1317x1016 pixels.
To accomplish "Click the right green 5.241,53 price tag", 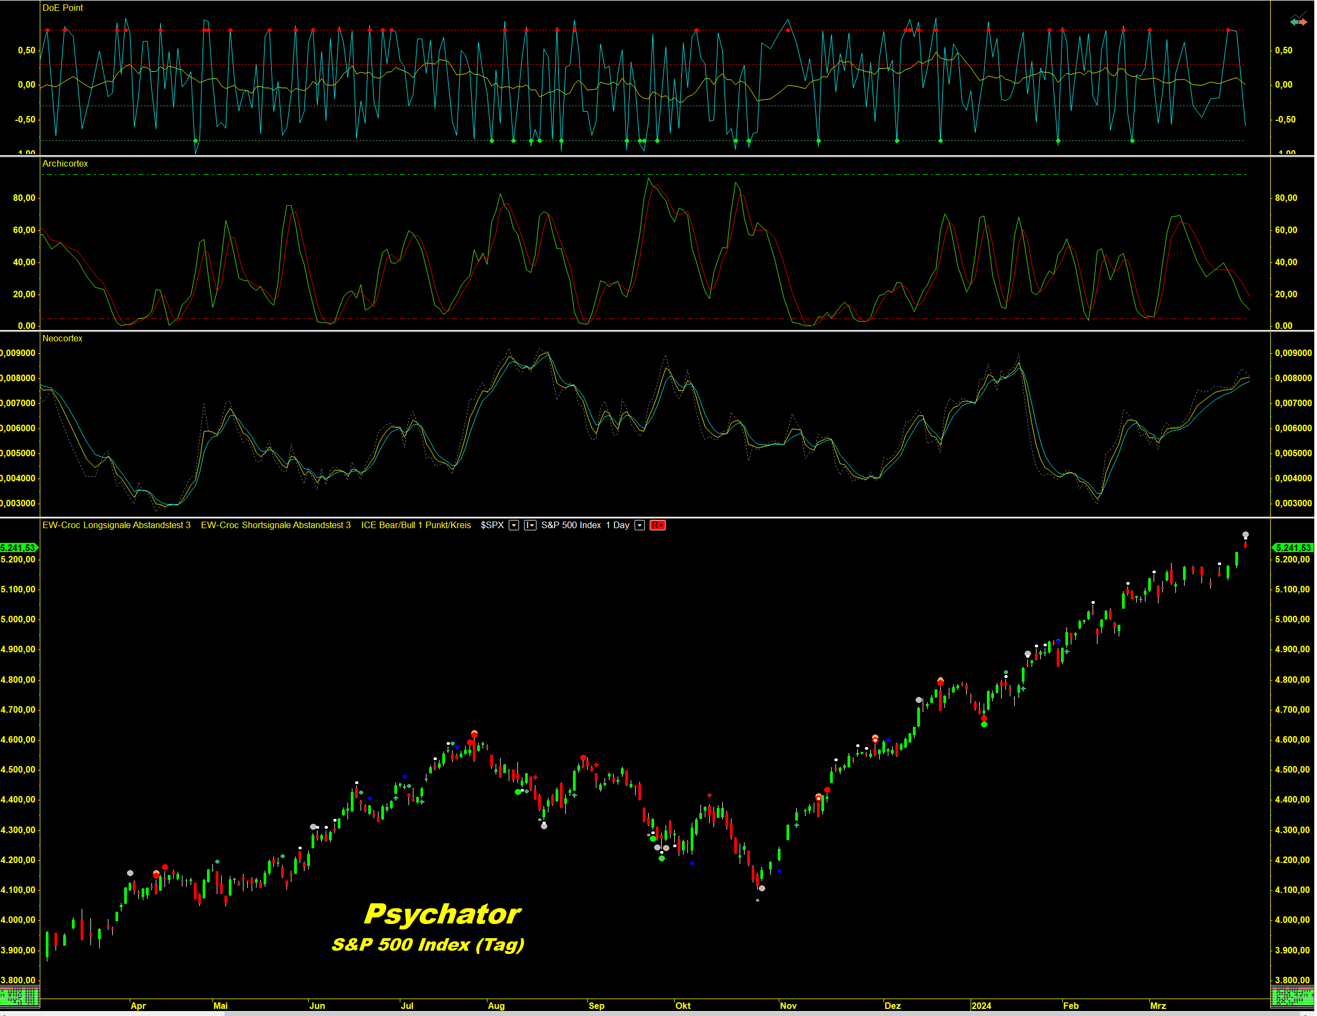I will click(1292, 548).
